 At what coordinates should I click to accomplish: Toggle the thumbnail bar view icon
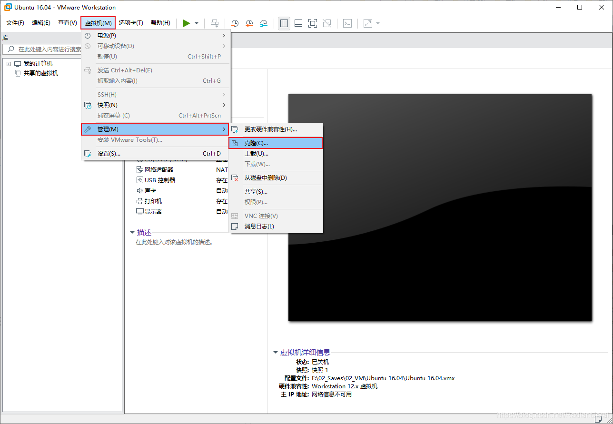(x=298, y=23)
